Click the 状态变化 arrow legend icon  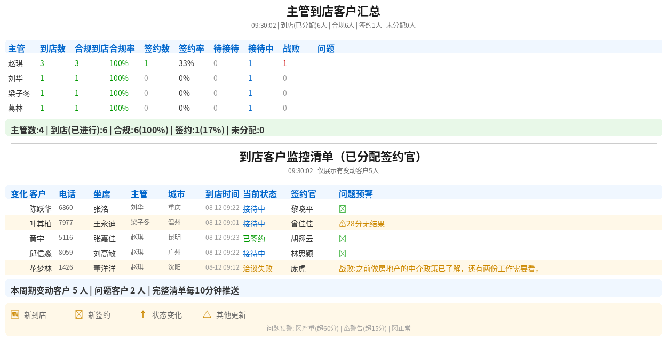143,314
